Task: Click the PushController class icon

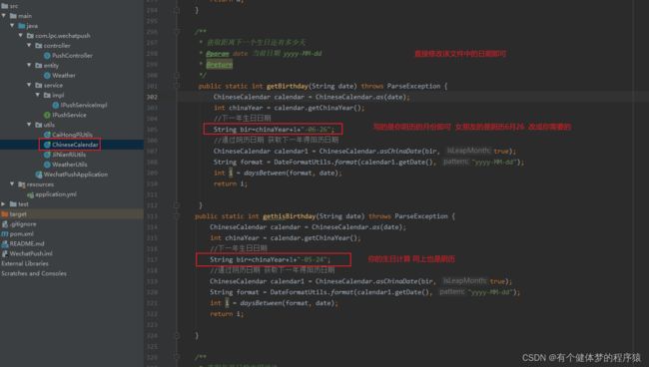Action: (47, 56)
